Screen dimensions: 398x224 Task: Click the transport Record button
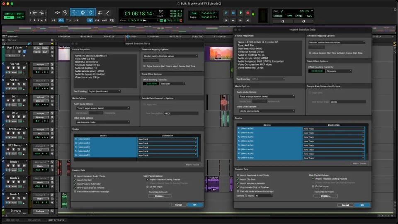pos(248,13)
